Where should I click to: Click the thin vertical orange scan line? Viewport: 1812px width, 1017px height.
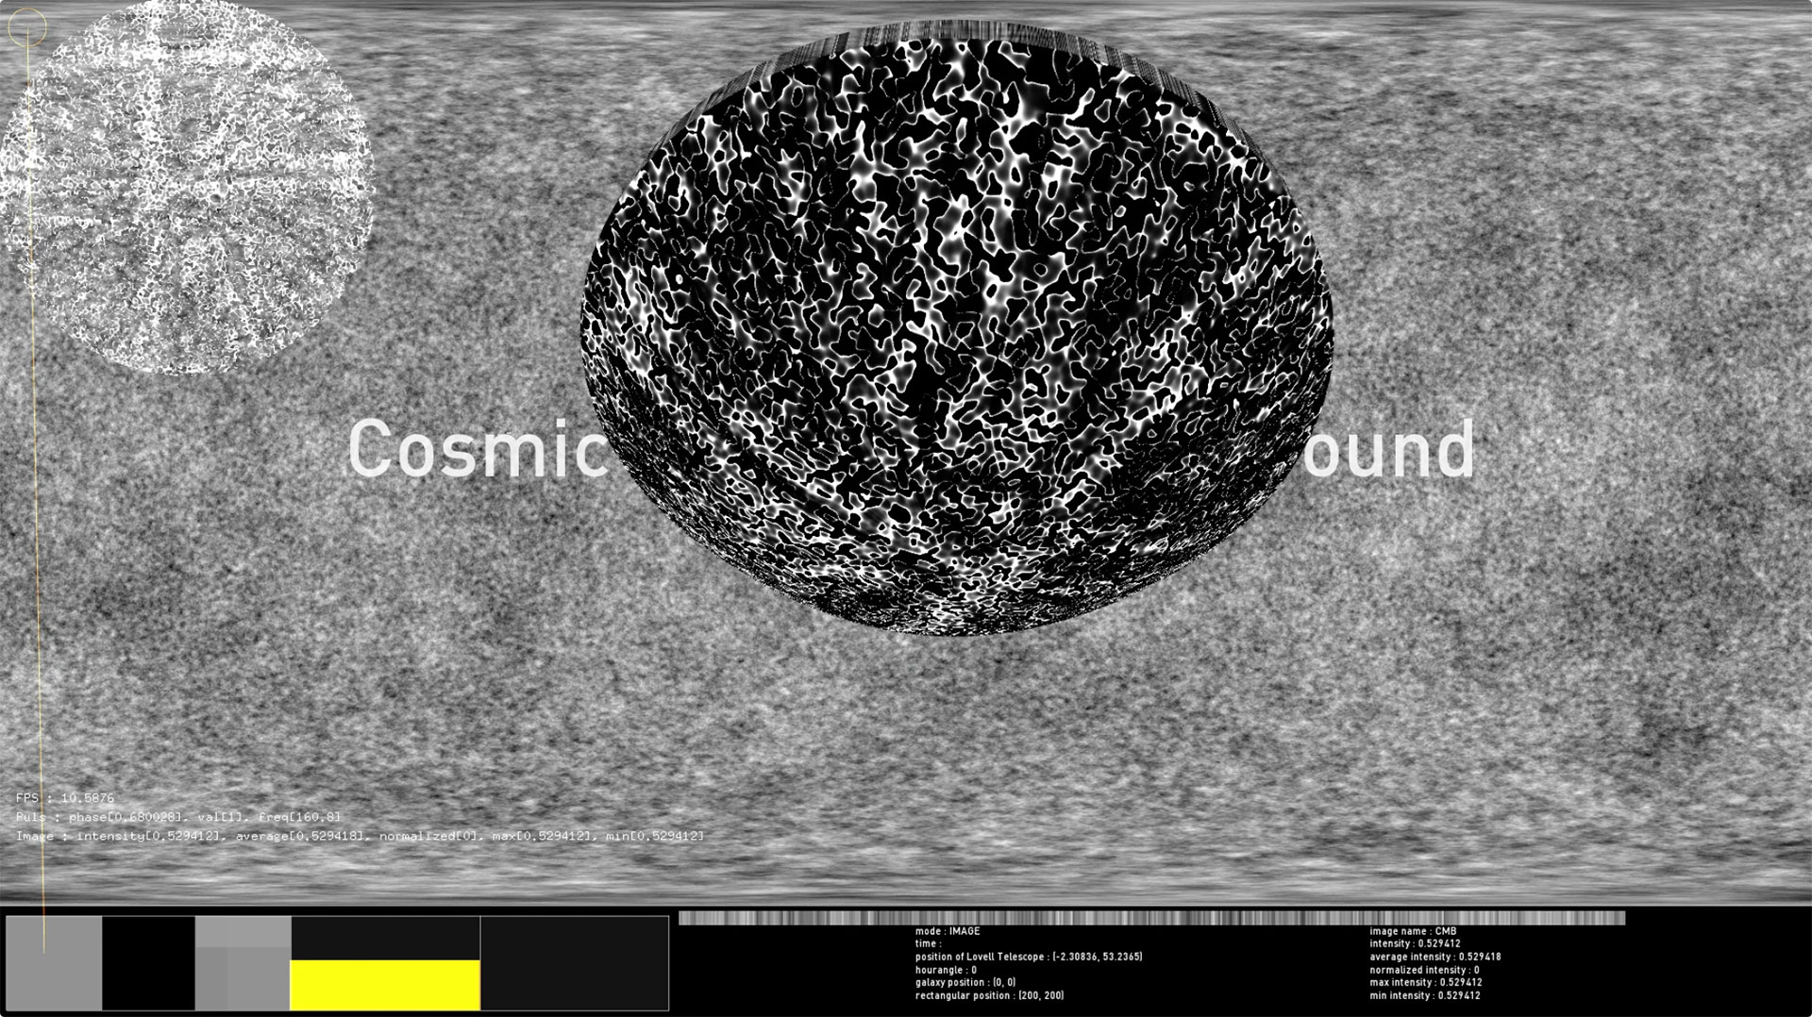click(x=38, y=472)
